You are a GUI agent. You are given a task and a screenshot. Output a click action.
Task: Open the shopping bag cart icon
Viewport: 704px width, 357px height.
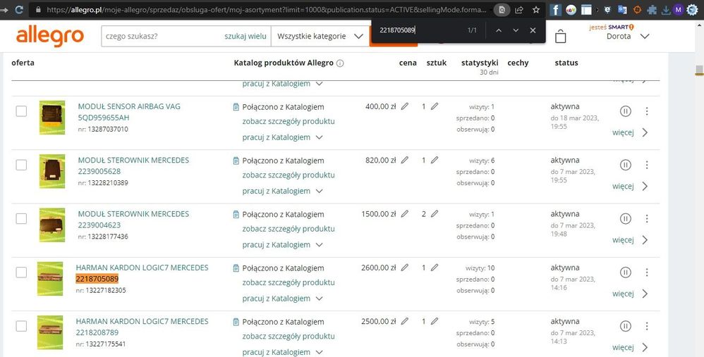coord(561,37)
